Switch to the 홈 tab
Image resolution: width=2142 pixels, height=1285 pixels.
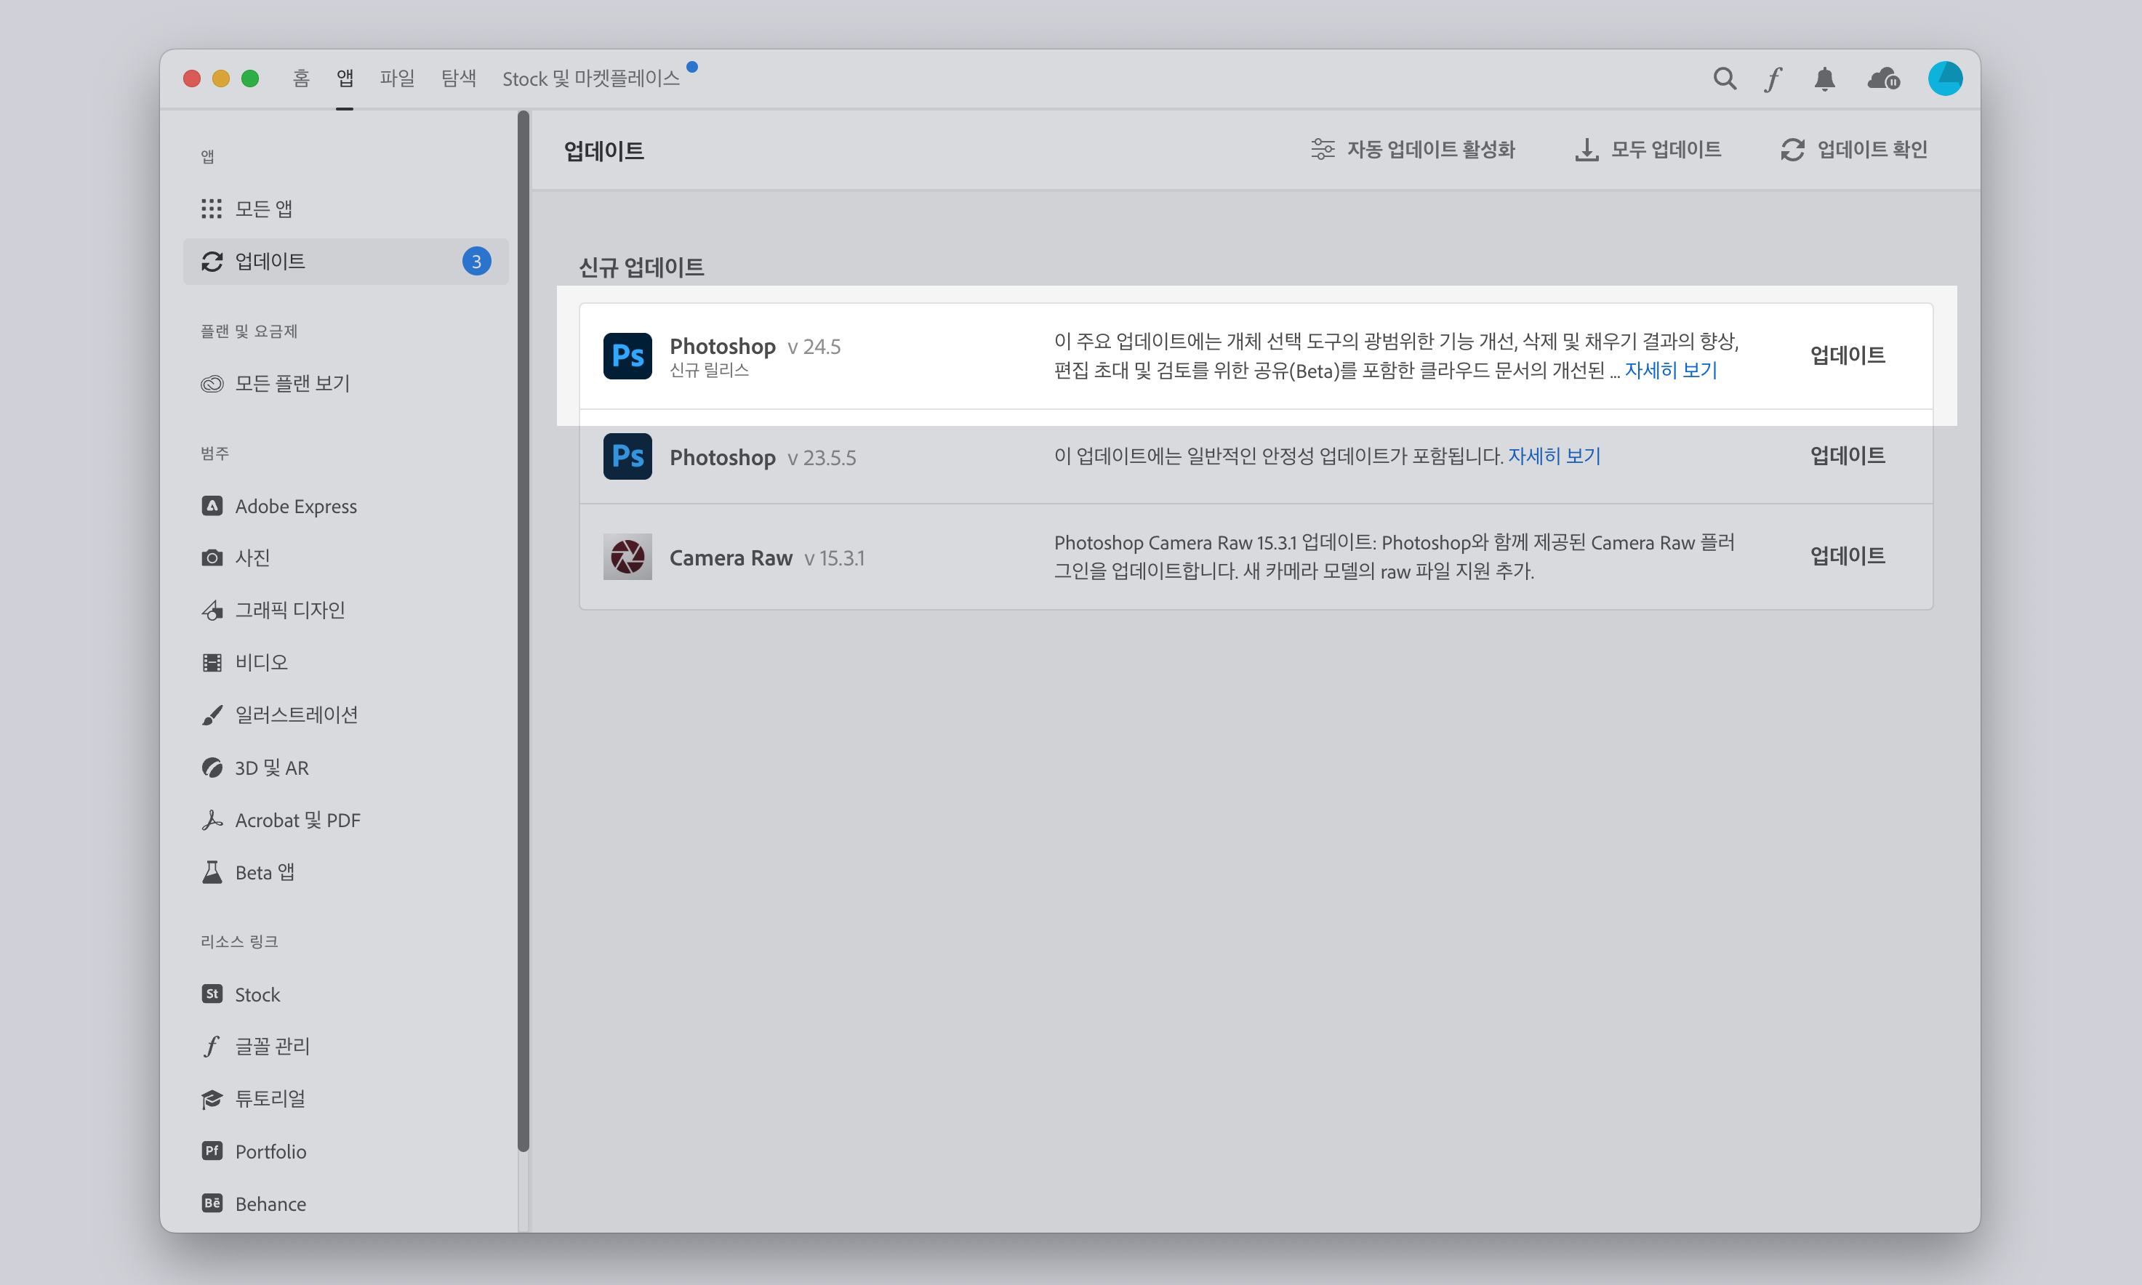pyautogui.click(x=300, y=78)
